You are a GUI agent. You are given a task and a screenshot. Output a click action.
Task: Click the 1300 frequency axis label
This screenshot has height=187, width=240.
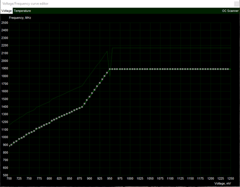(4, 114)
